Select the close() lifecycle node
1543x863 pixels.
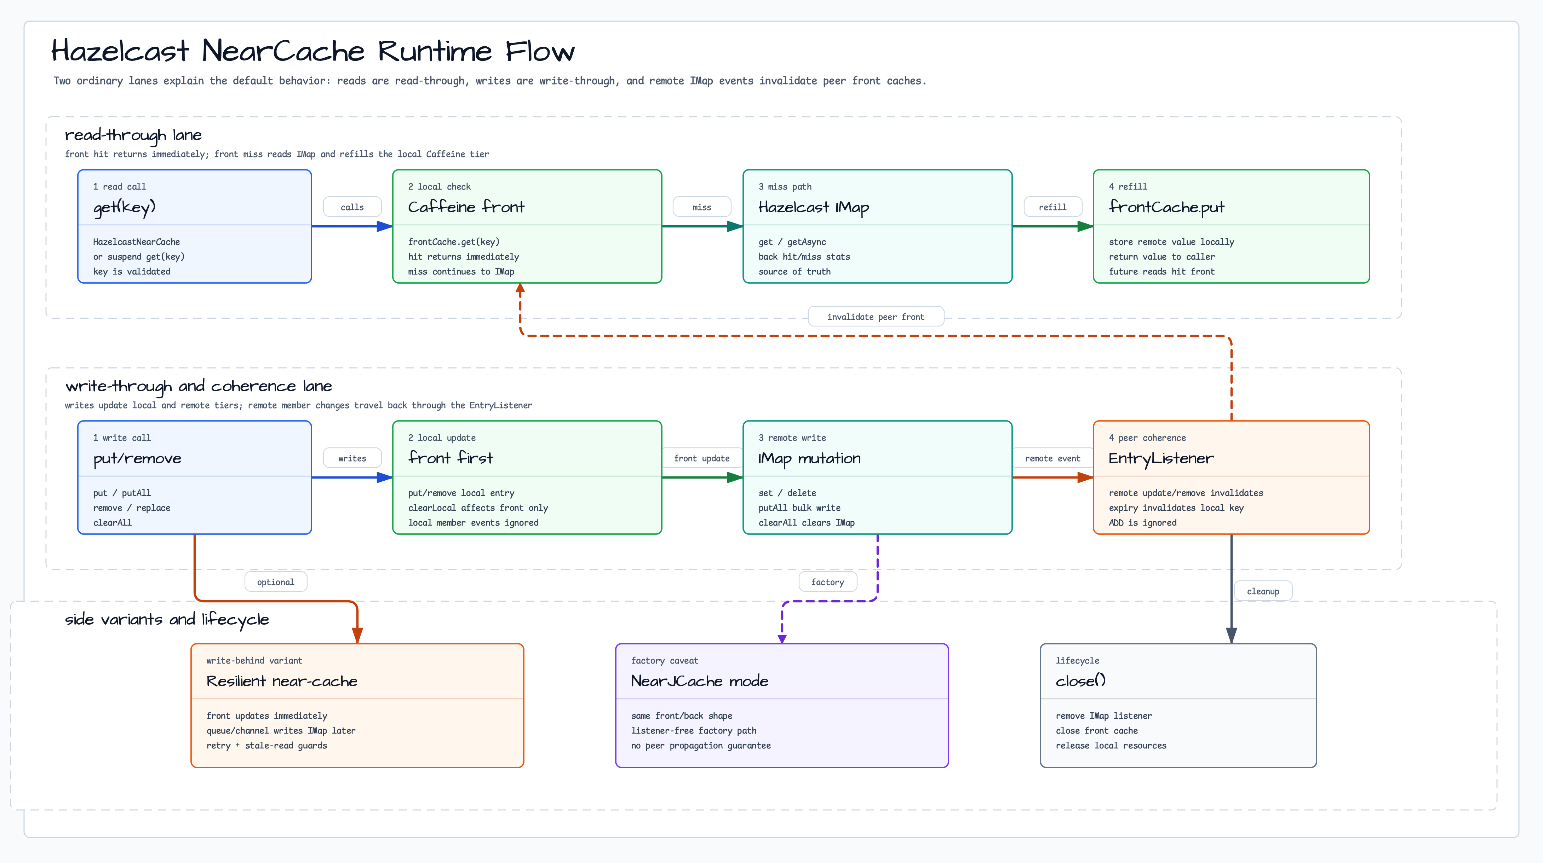pyautogui.click(x=1178, y=706)
